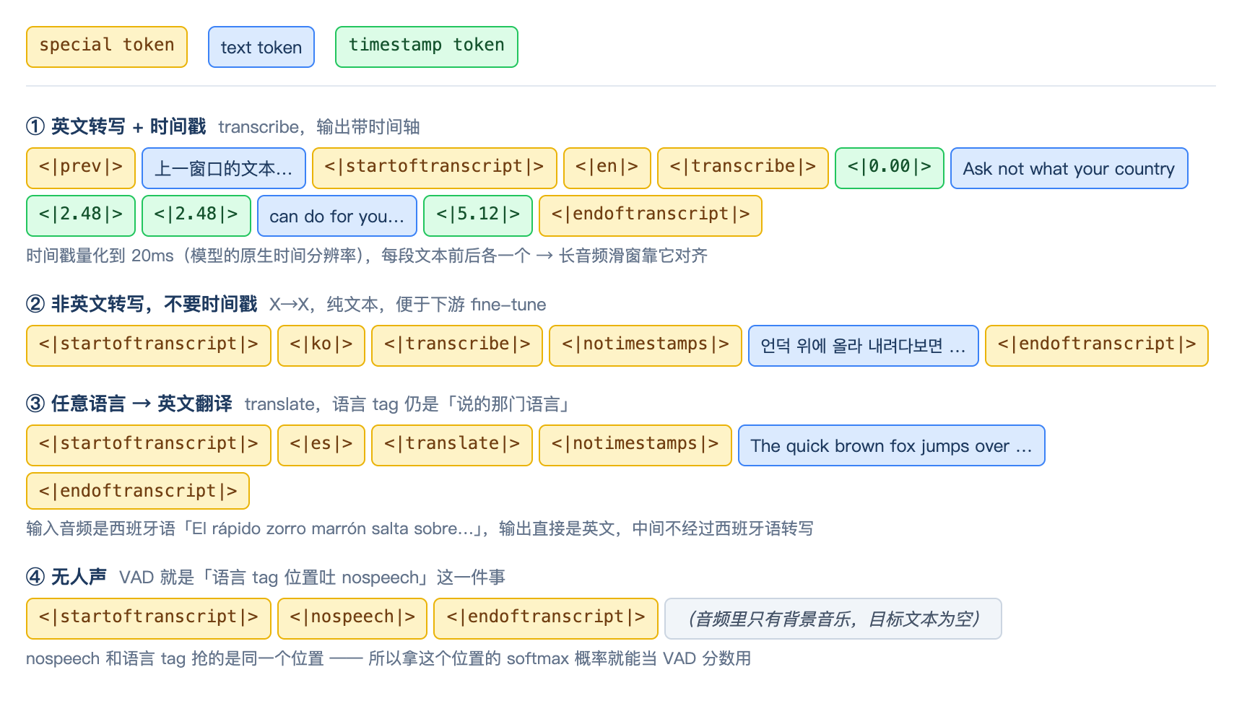Select the "上一窗口的文本…" text token
The width and height of the screenshot is (1242, 719).
(224, 168)
